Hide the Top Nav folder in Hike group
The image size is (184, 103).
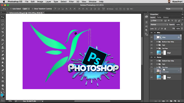[x=152, y=48]
